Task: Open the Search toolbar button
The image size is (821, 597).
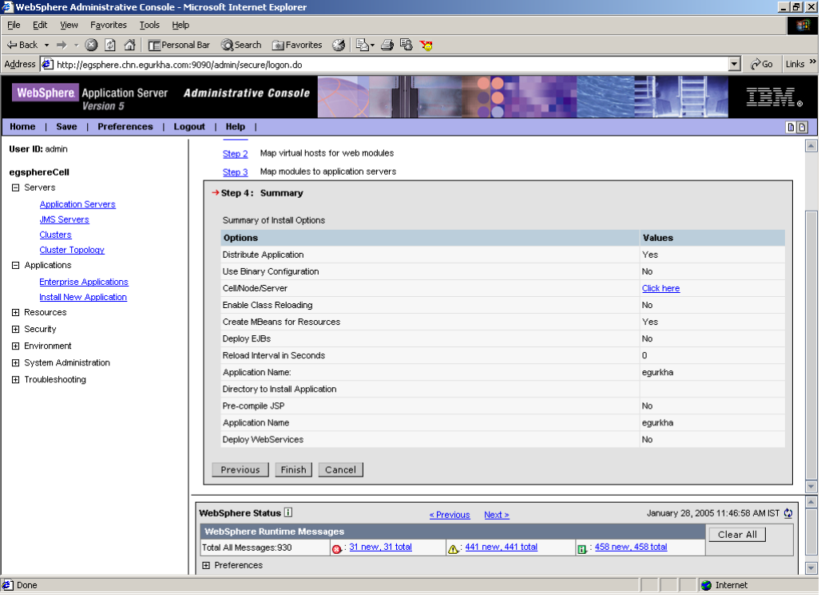Action: 241,45
